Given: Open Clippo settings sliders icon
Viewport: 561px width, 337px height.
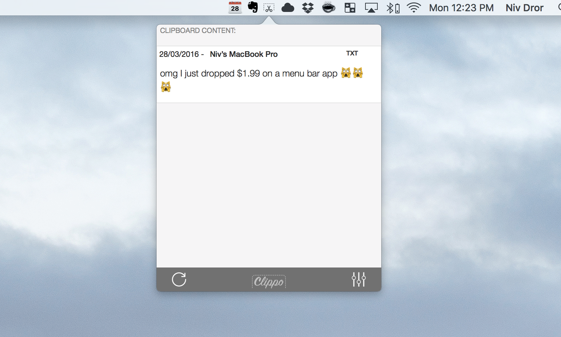Looking at the screenshot, I should (x=359, y=279).
